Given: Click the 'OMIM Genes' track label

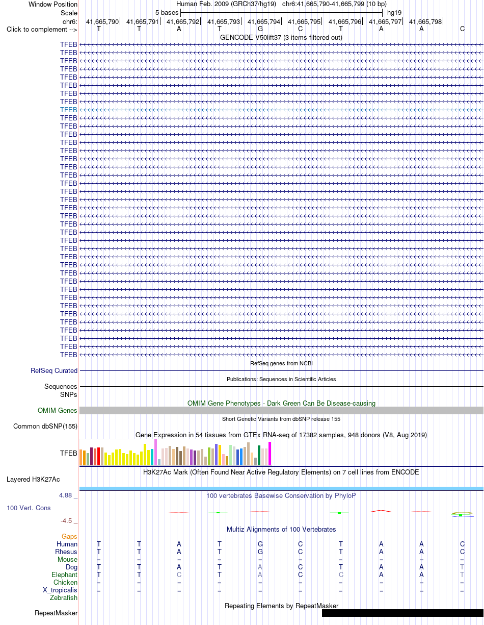Looking at the screenshot, I should [58, 410].
